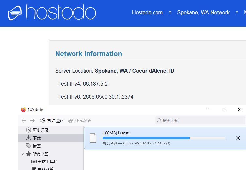Click 清空下载列表 to clear the downloads list
Viewport: 246px width, 170px height.
[x=79, y=121]
